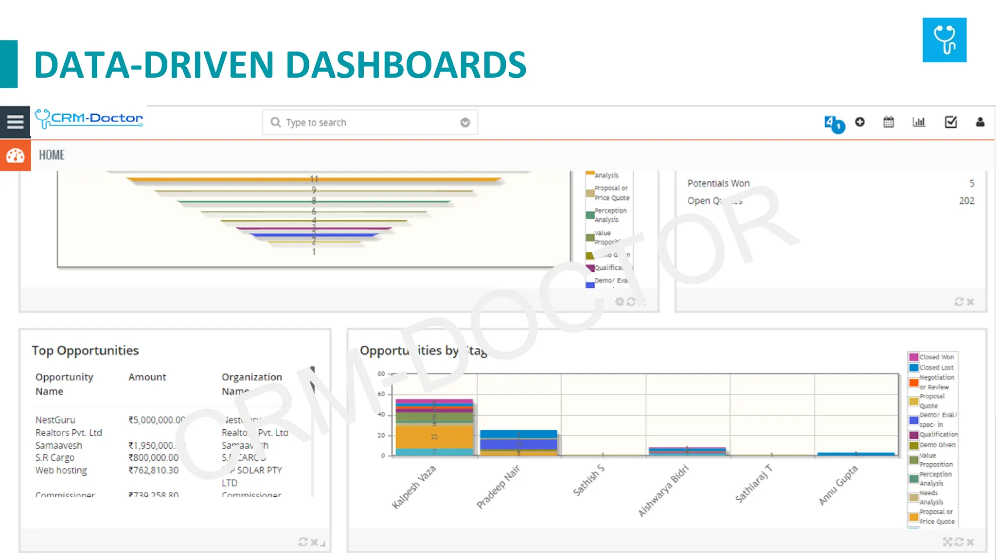Click the Open Quotes count 202

point(967,200)
